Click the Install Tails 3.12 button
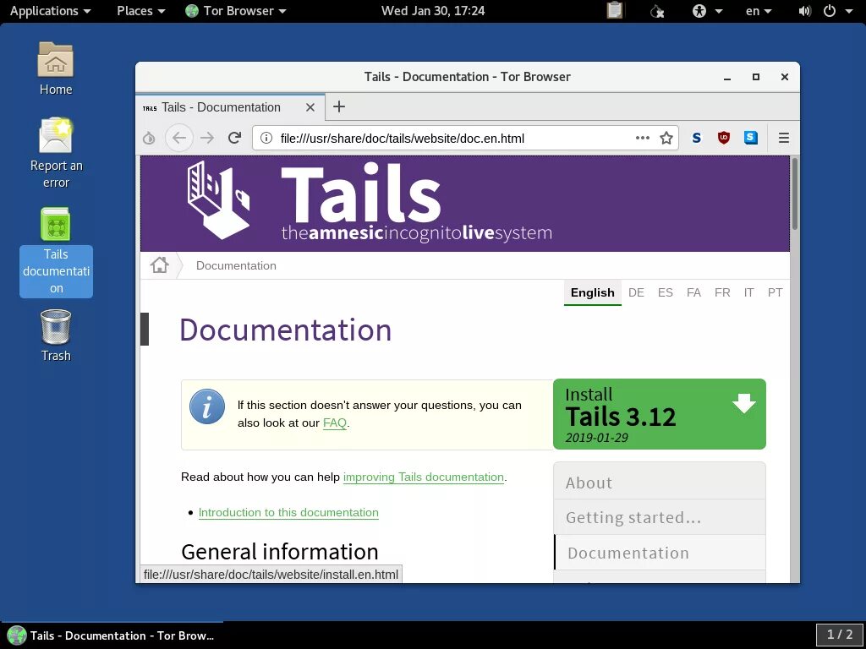The height and width of the screenshot is (649, 866). click(660, 414)
